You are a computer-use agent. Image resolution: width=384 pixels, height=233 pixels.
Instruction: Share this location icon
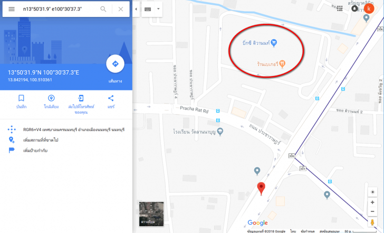point(111,98)
